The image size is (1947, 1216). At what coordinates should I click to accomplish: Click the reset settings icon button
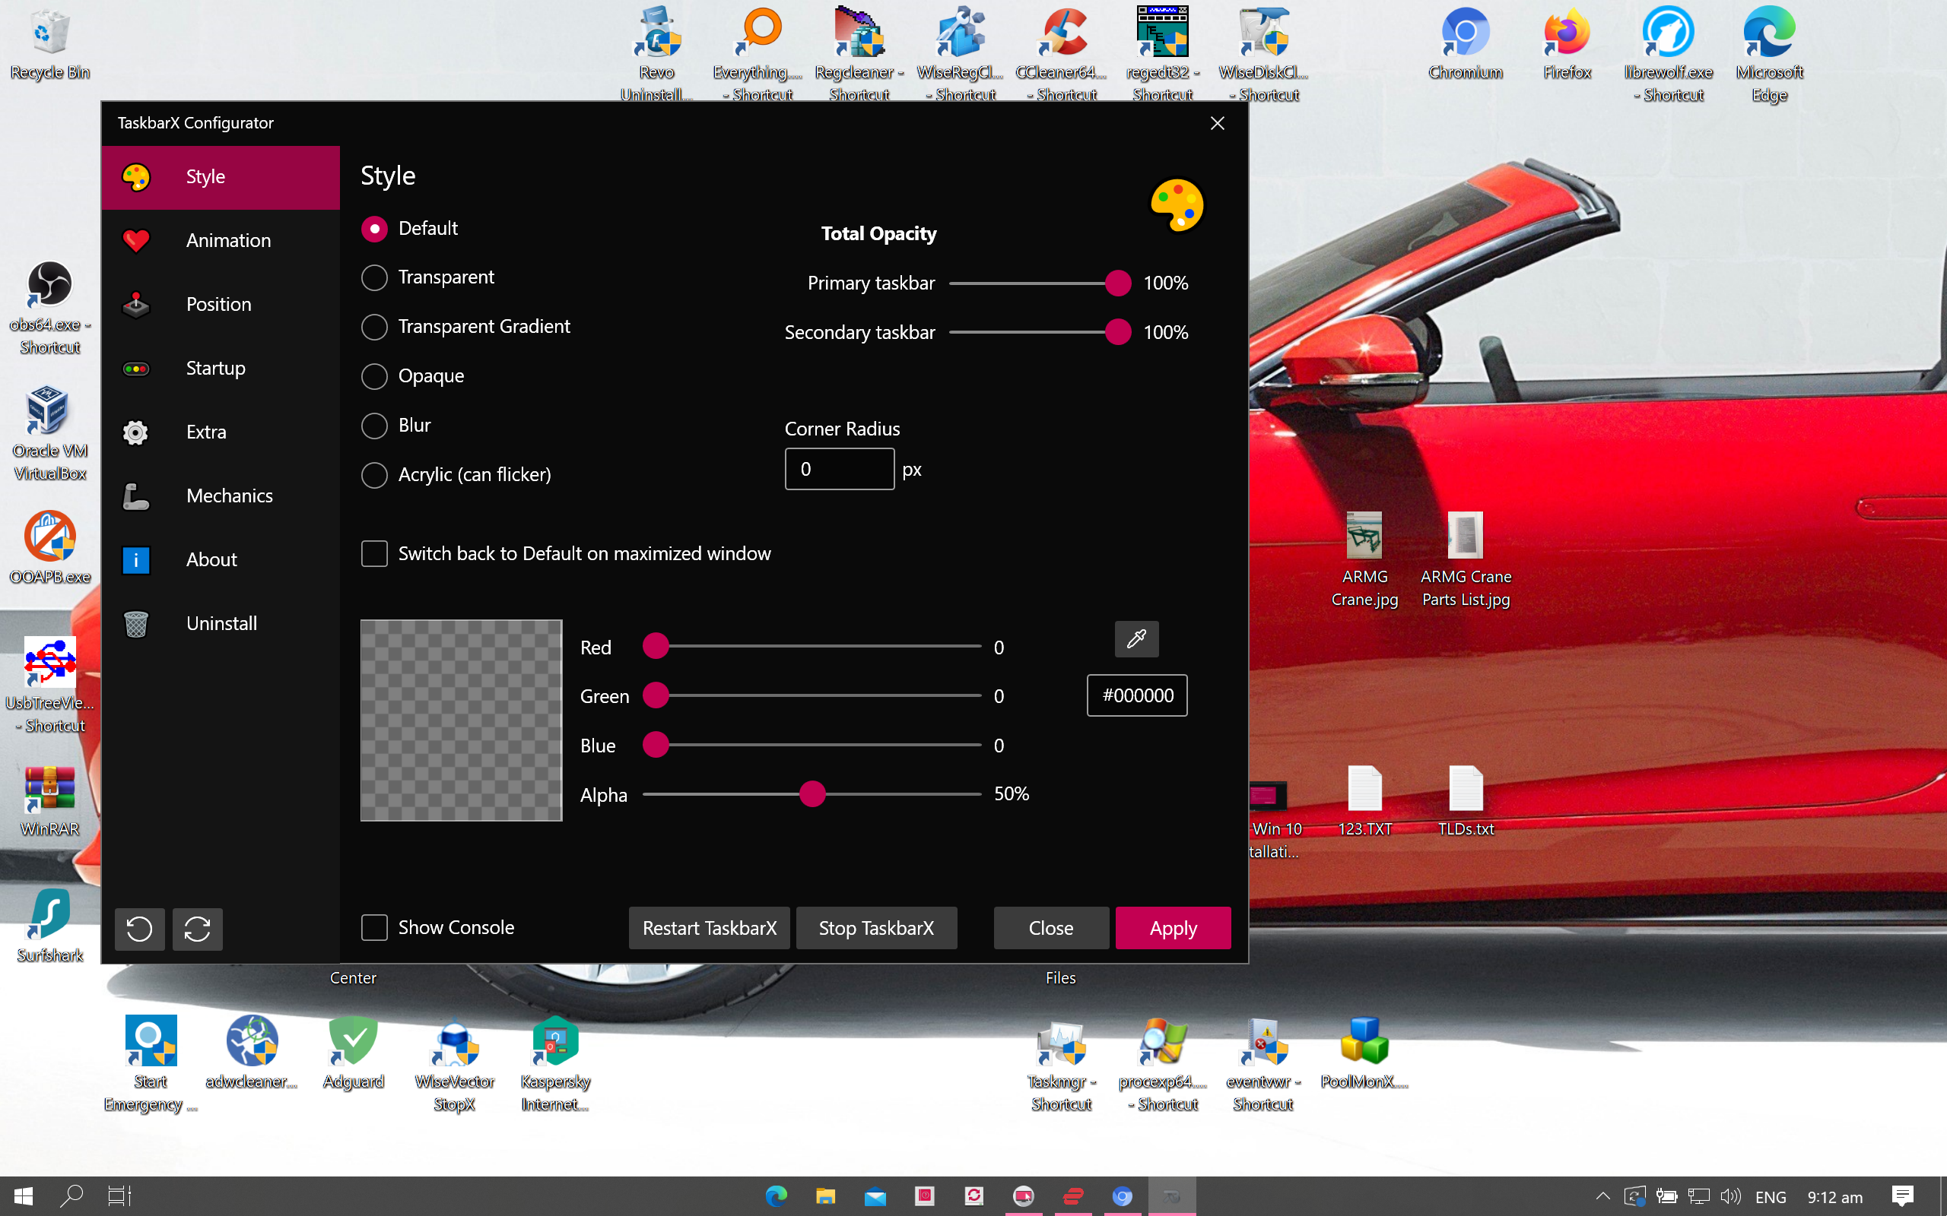point(139,929)
